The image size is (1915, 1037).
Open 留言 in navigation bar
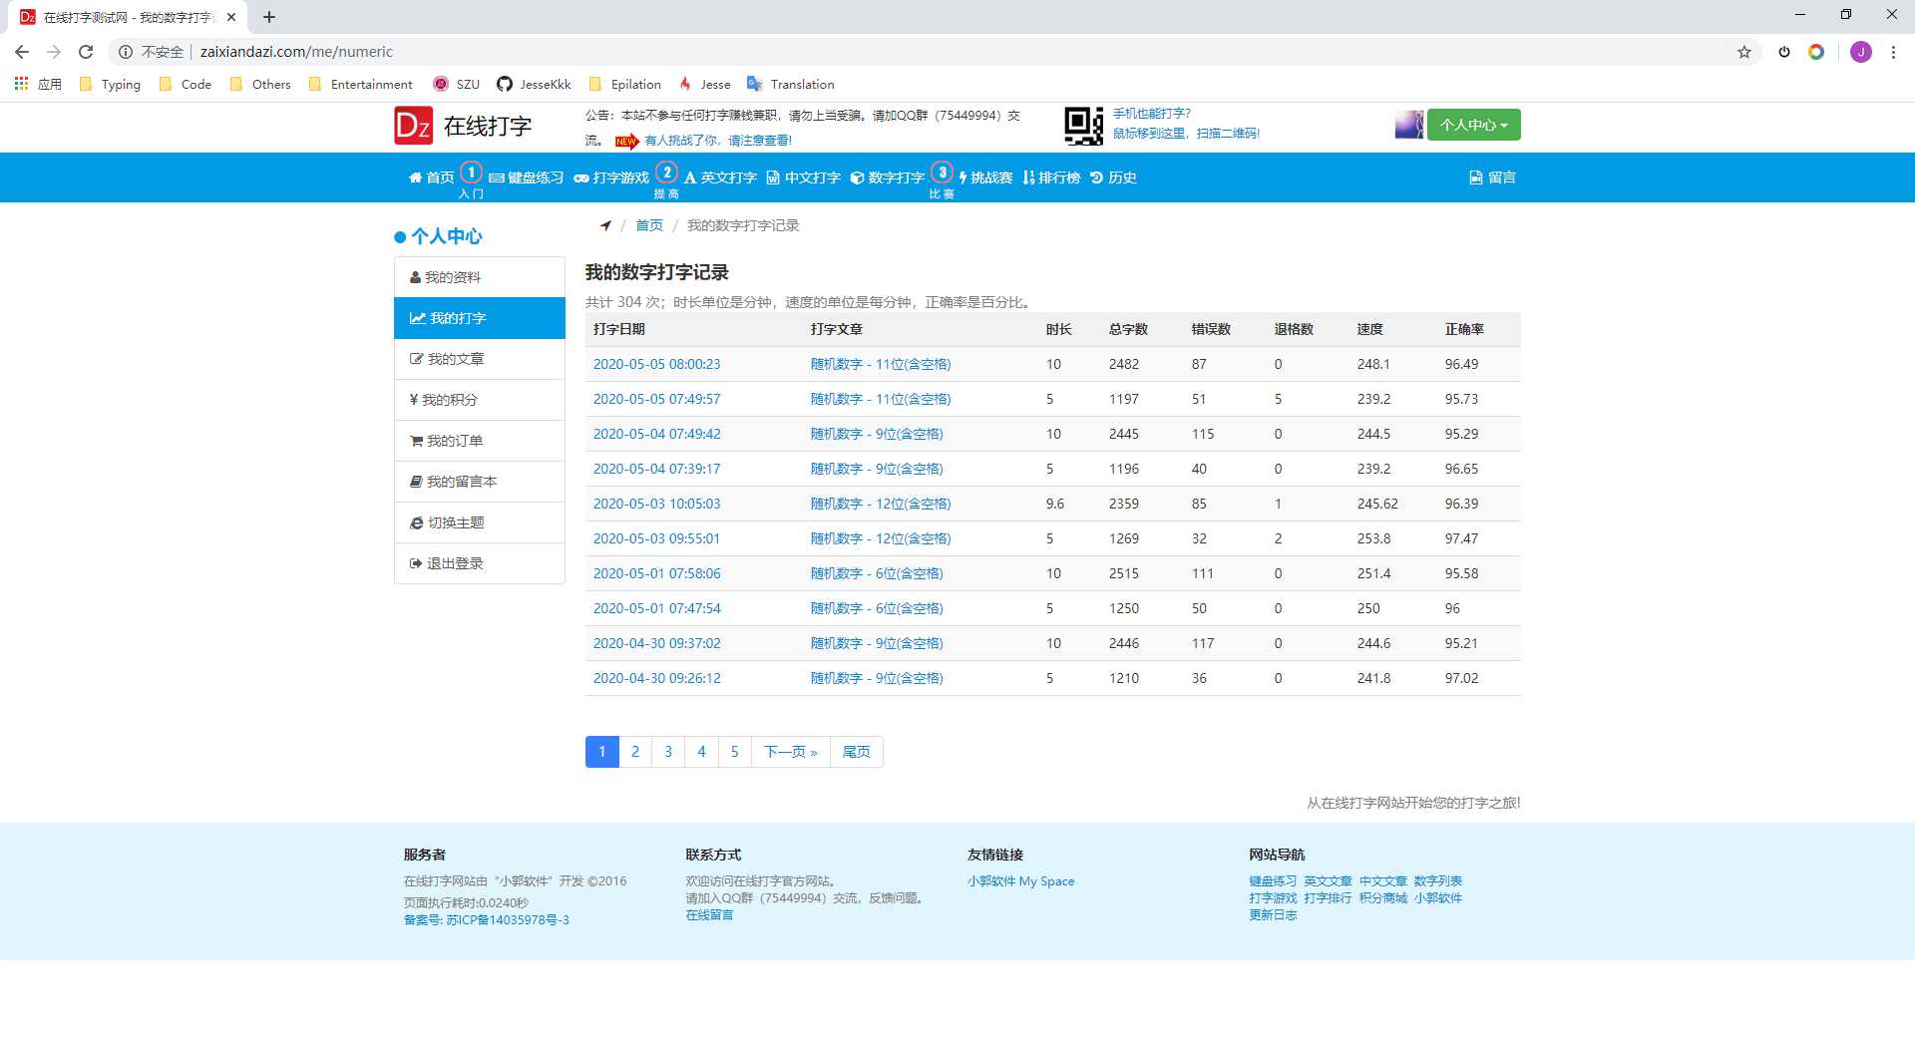click(1492, 177)
